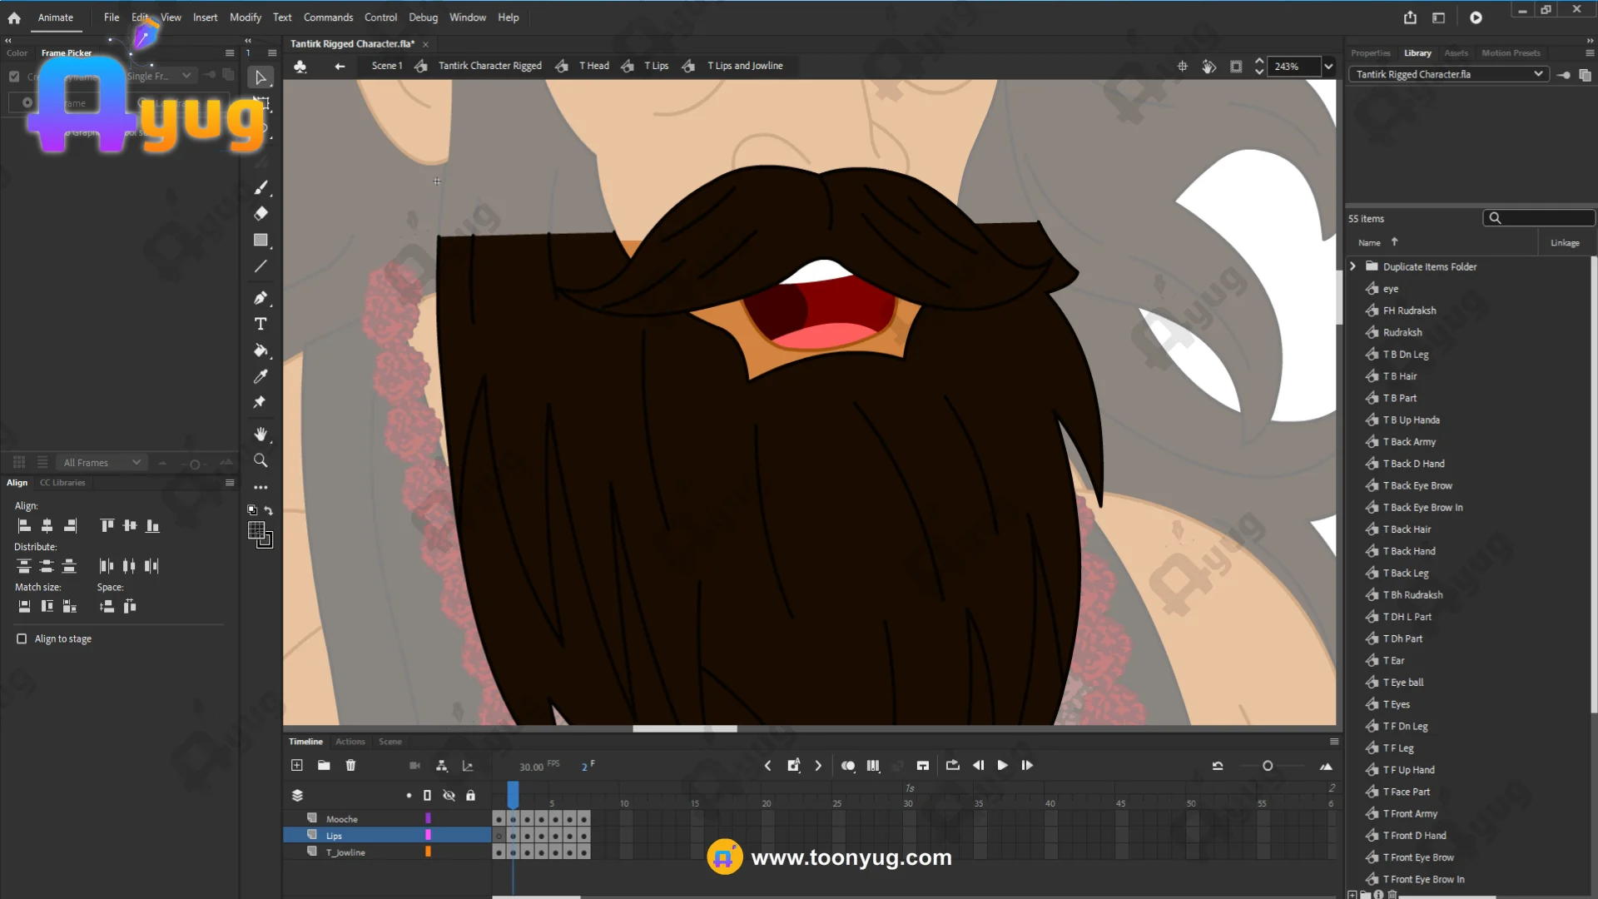The height and width of the screenshot is (899, 1598).
Task: Enable Align to stage checkbox
Action: [22, 638]
